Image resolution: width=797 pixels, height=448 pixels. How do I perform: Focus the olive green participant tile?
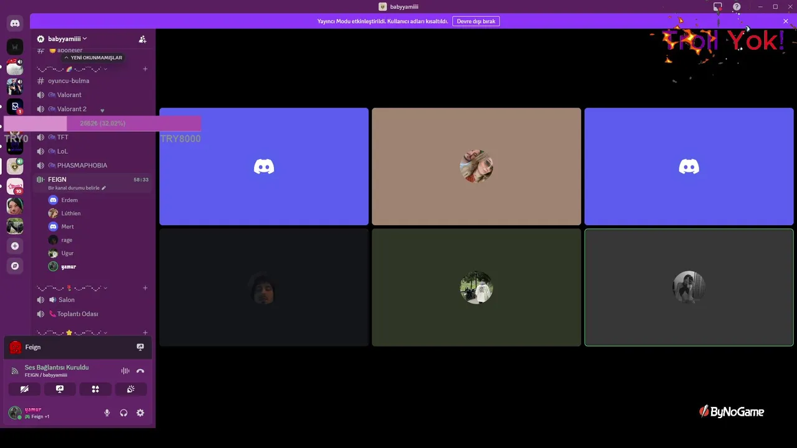pyautogui.click(x=476, y=287)
